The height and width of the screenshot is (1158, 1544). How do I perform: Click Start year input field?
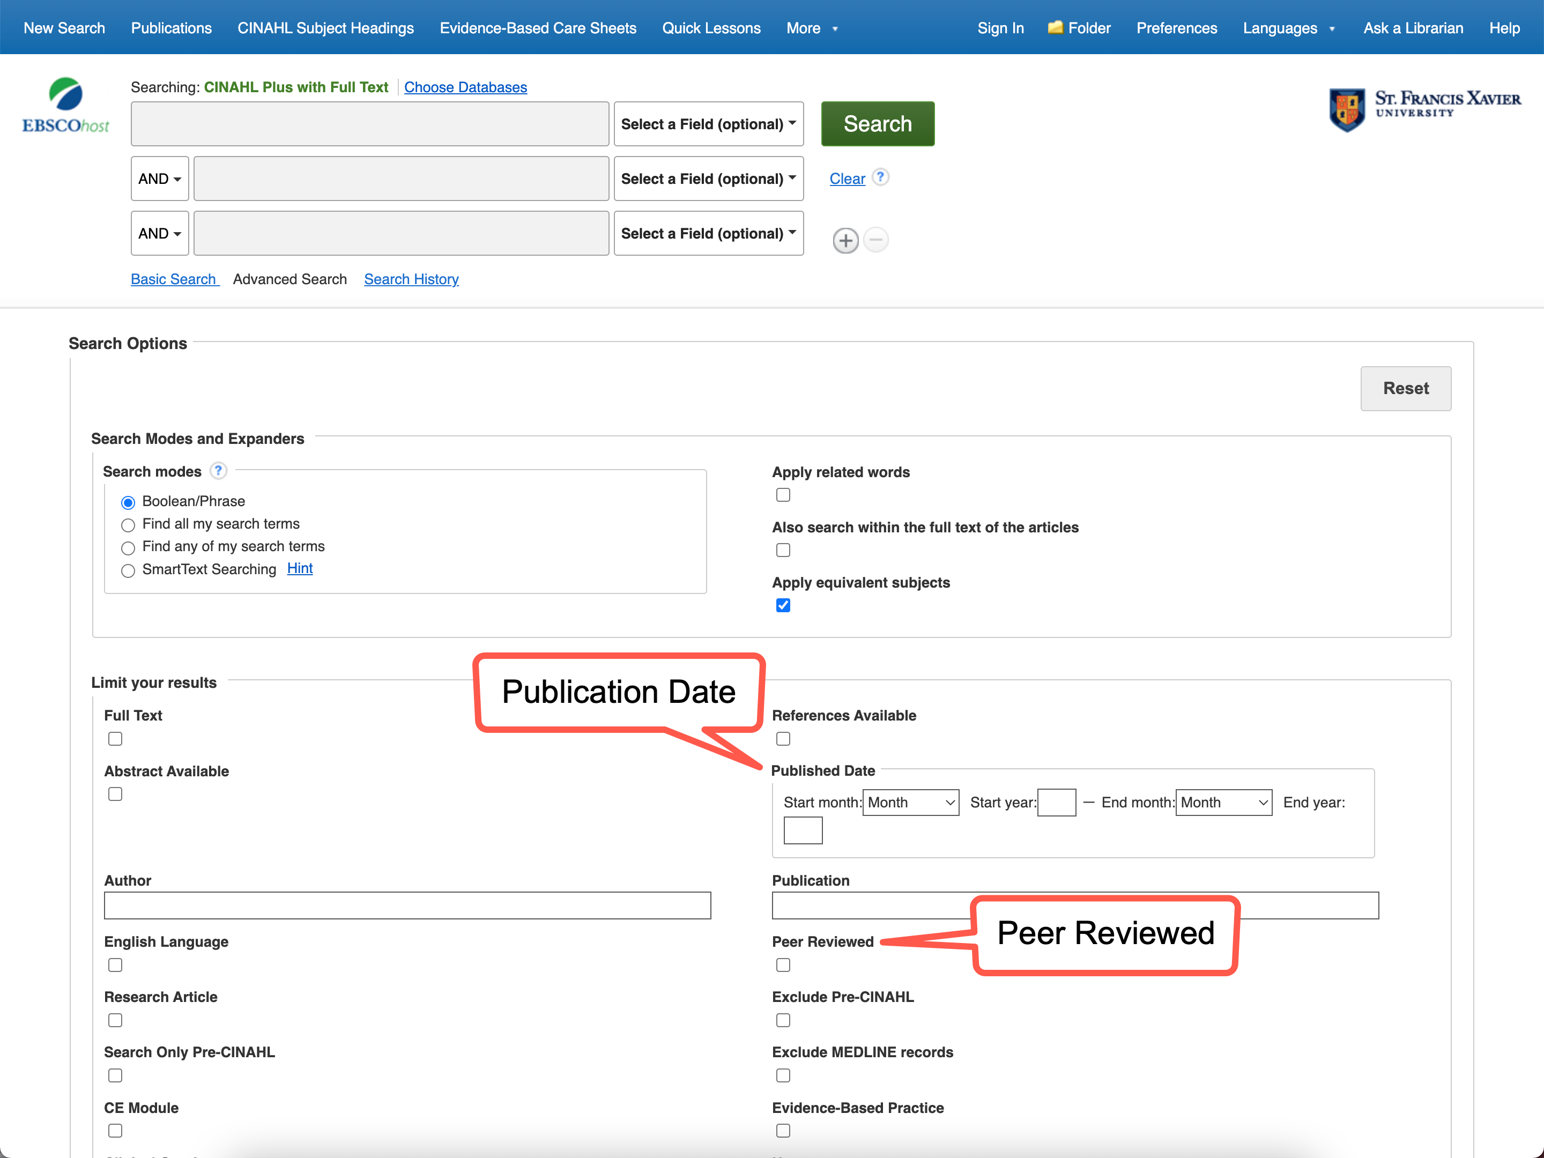point(1057,803)
